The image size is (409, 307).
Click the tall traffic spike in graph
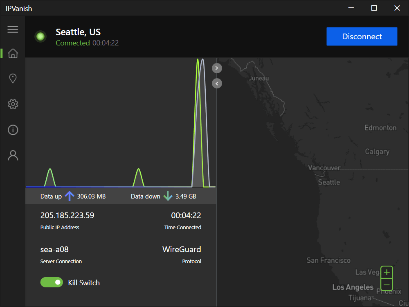coord(200,123)
